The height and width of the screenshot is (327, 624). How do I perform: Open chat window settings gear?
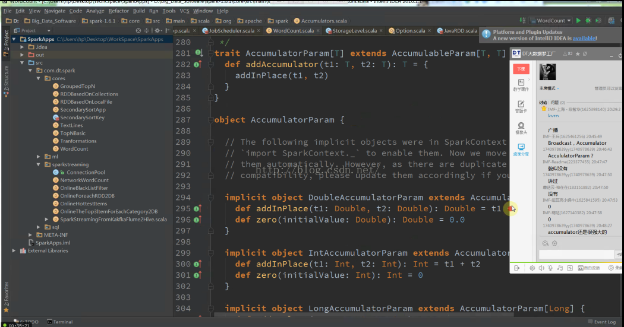(x=532, y=268)
